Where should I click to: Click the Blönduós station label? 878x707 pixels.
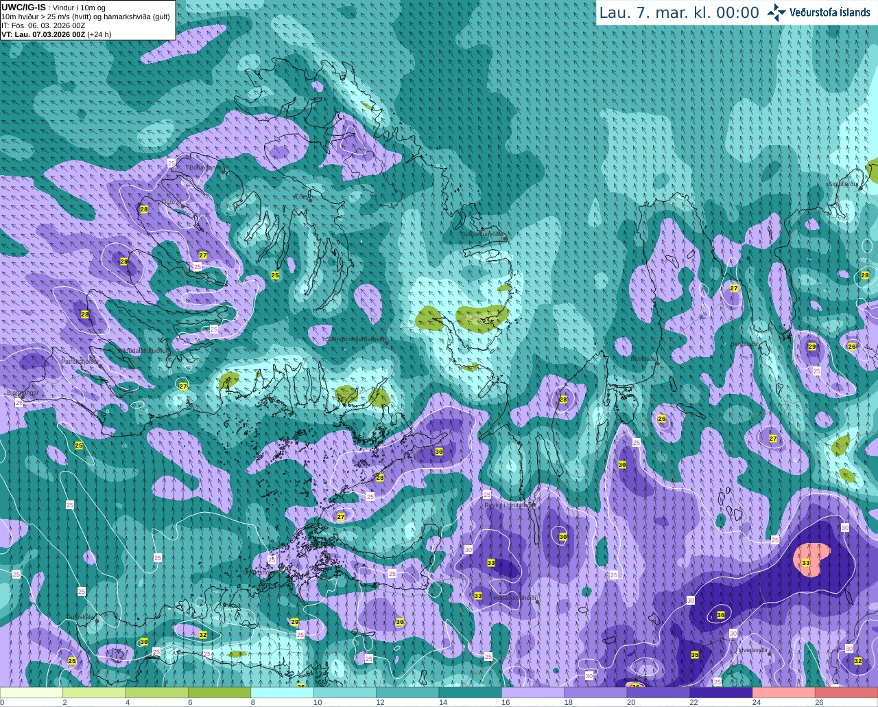(643, 358)
